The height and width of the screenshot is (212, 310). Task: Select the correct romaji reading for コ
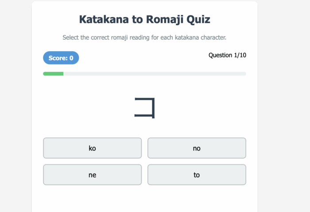92,148
